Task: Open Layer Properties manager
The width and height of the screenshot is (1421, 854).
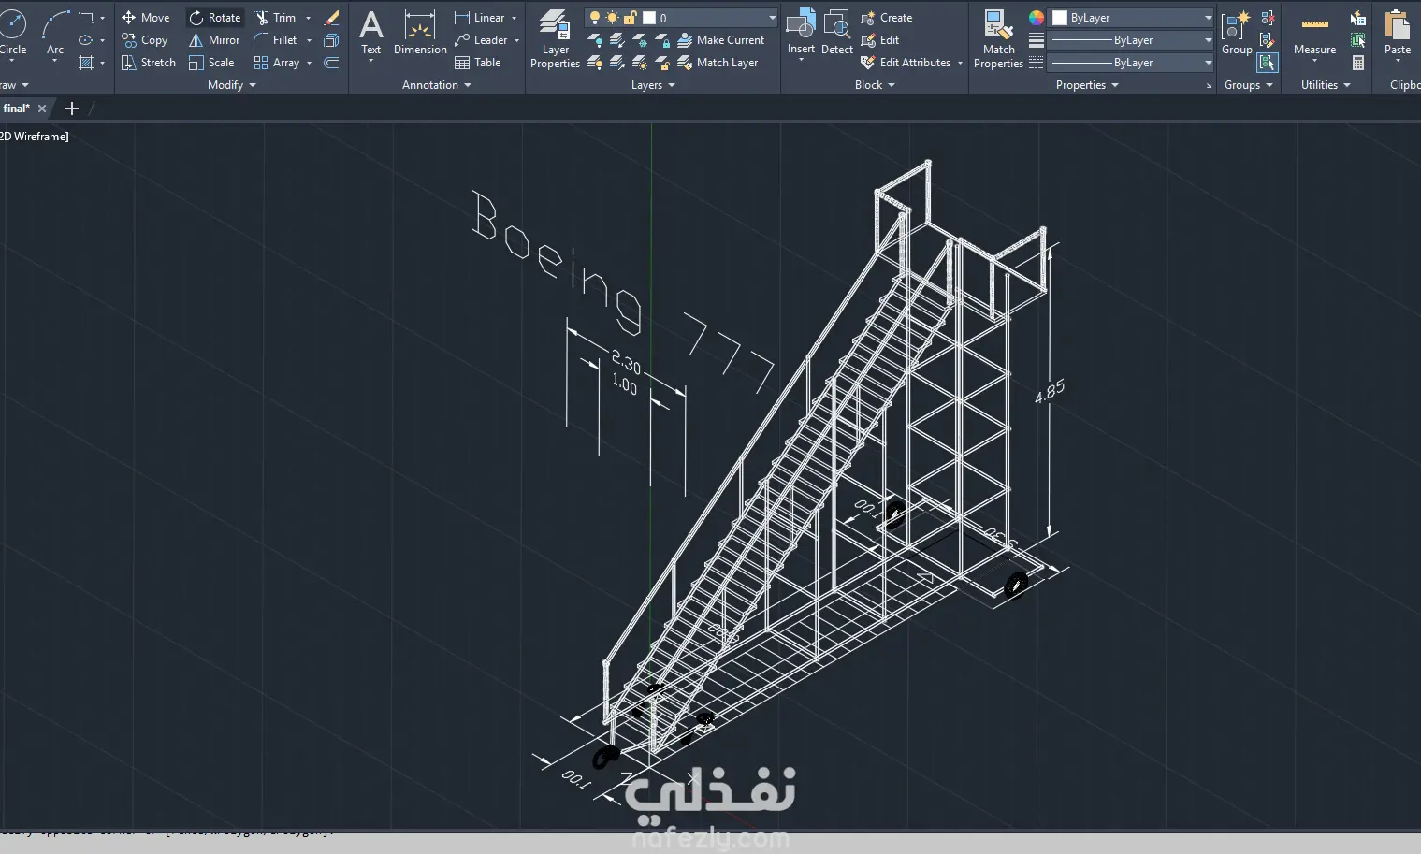Action: pyautogui.click(x=555, y=38)
